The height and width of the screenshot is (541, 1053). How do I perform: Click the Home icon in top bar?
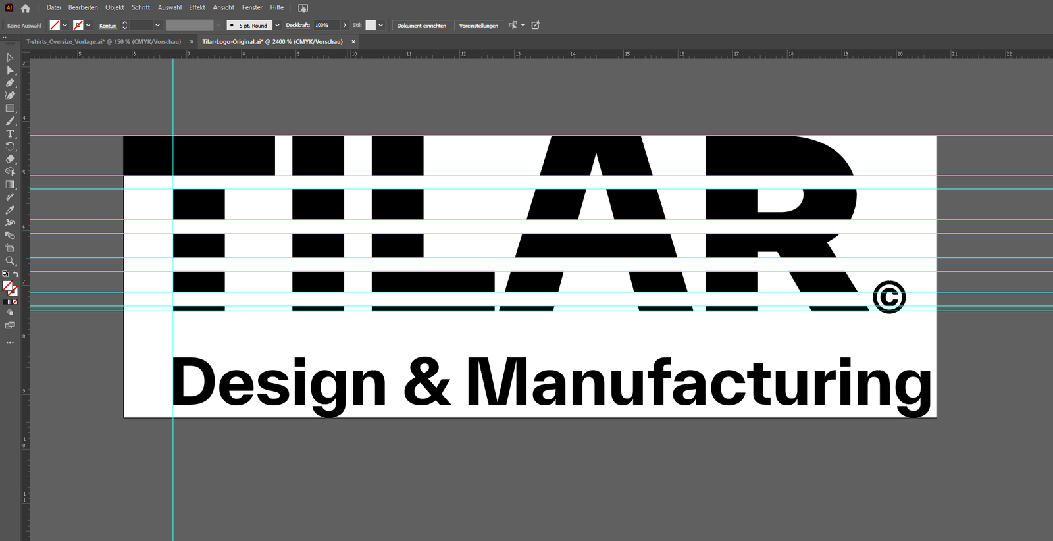pyautogui.click(x=25, y=8)
